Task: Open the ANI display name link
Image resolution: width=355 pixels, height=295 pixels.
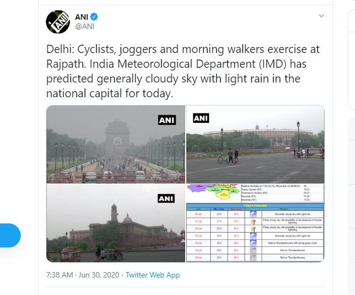Action: [x=81, y=16]
